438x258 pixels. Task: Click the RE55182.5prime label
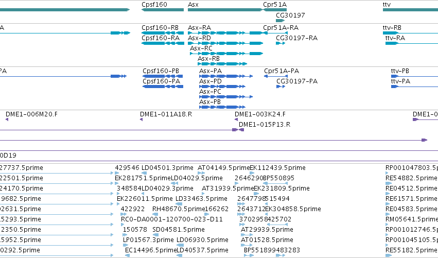pos(411,250)
